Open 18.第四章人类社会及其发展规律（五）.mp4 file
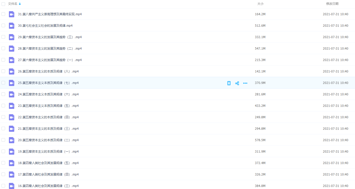 coord(48,163)
